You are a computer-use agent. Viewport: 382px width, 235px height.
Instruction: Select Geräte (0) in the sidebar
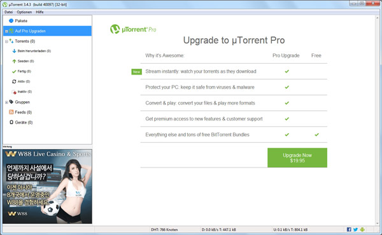click(x=24, y=122)
